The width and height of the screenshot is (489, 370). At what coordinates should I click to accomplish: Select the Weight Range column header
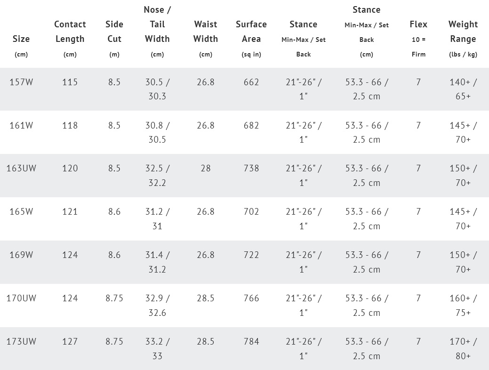(x=463, y=32)
